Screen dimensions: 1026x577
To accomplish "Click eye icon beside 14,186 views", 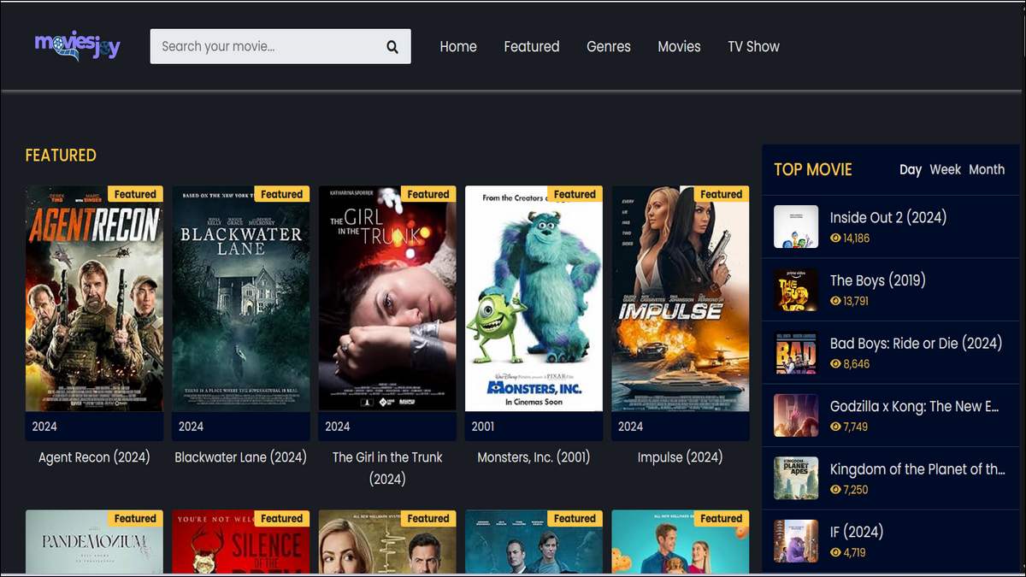I will 835,238.
